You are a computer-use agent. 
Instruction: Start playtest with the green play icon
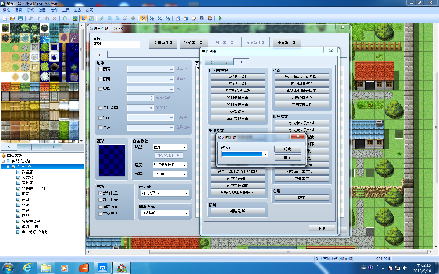point(220,18)
